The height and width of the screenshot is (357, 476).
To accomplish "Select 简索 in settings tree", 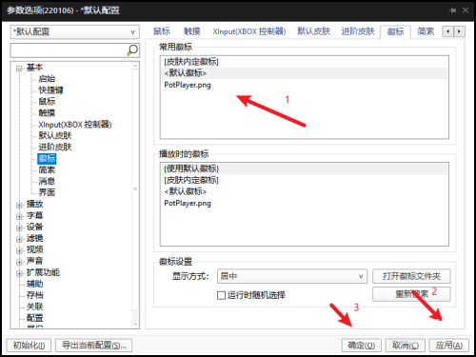I will (x=47, y=170).
